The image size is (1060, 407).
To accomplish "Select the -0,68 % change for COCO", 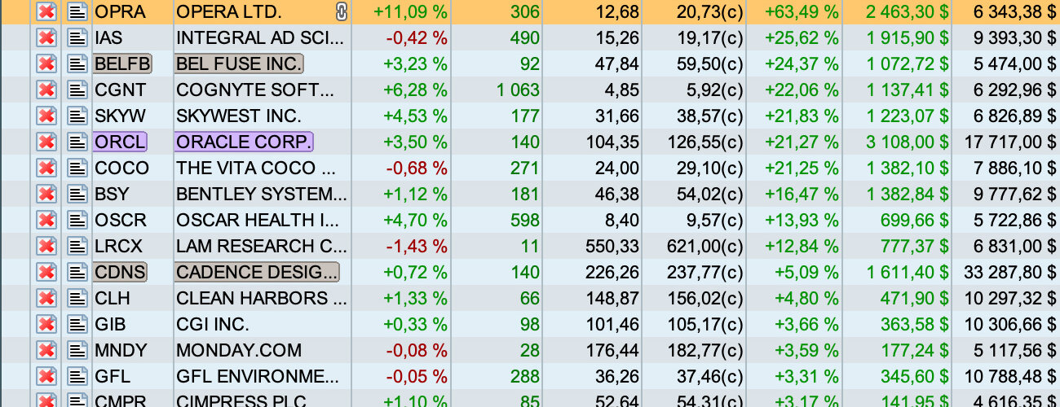I will tap(415, 168).
